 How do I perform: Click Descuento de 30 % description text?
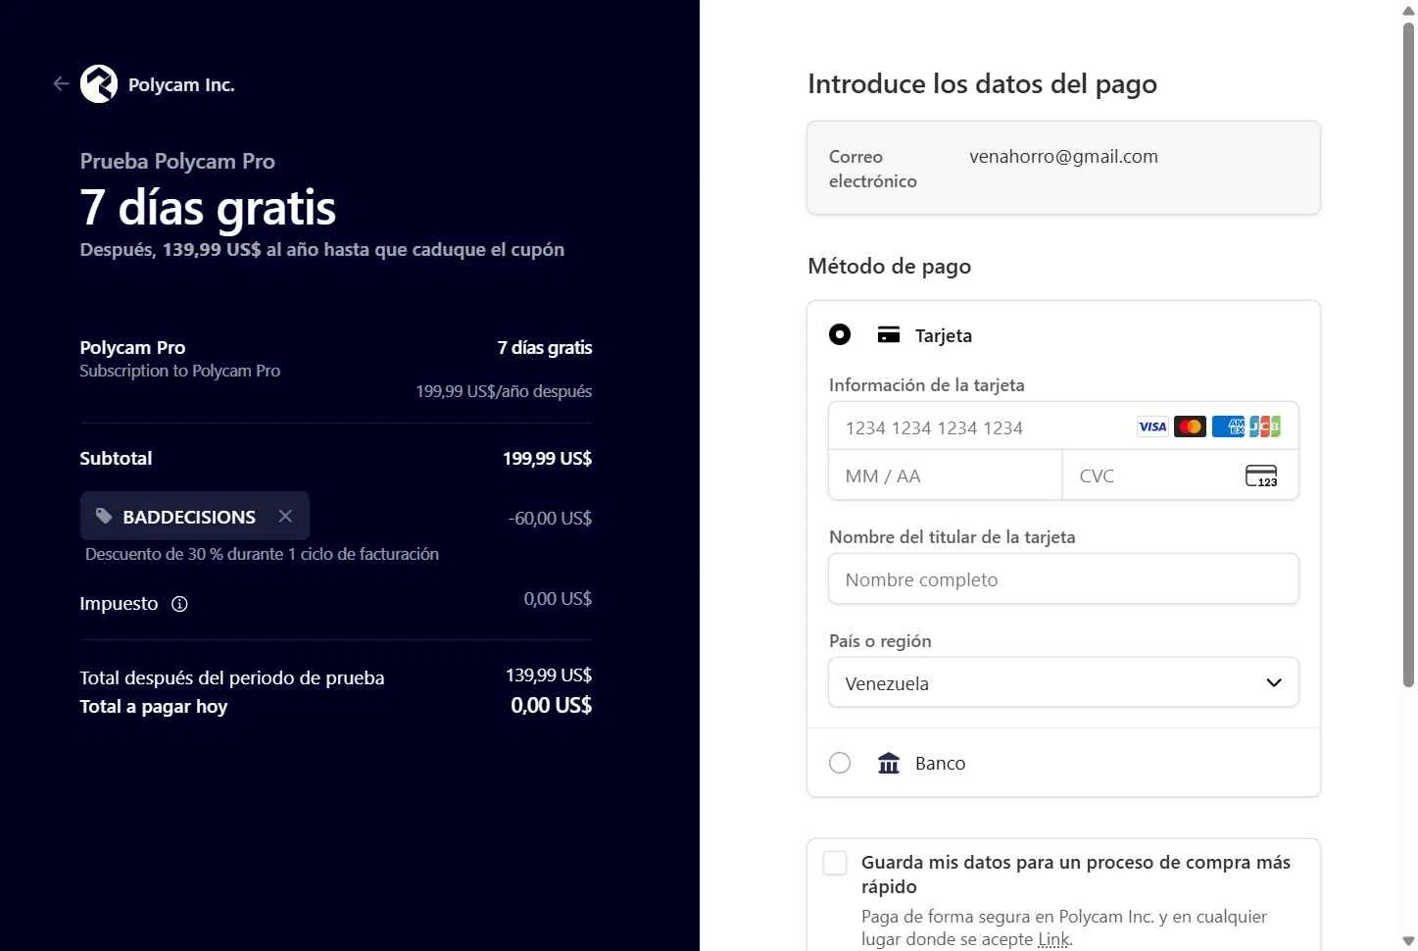262,554
